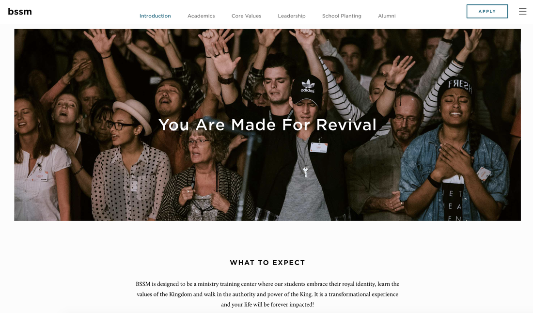Click the key pendant on the gray shirt
This screenshot has width=533, height=313.
(x=305, y=172)
